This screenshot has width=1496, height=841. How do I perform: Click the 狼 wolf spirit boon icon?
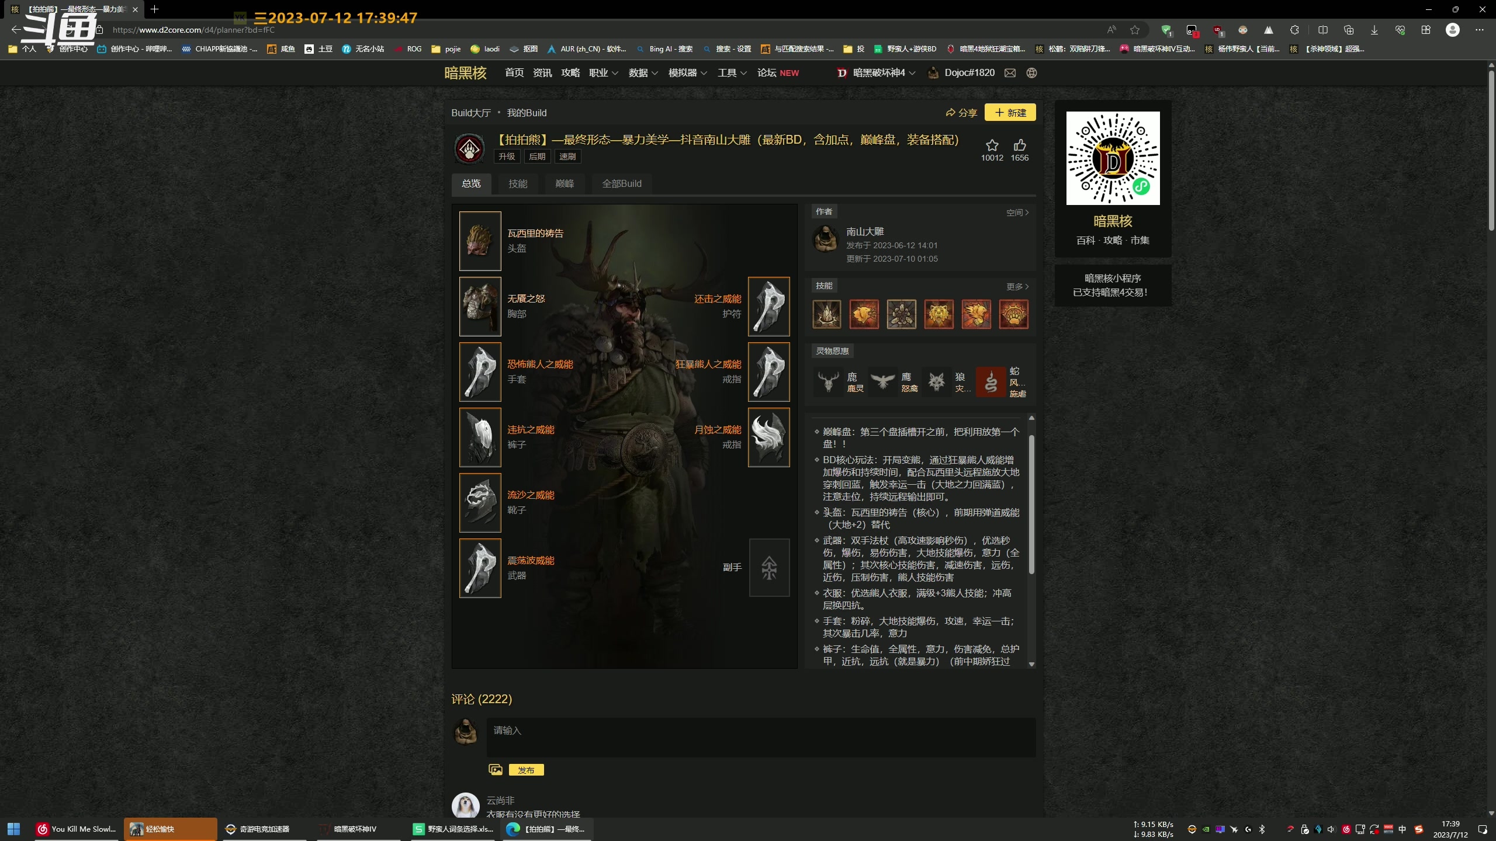(x=937, y=382)
